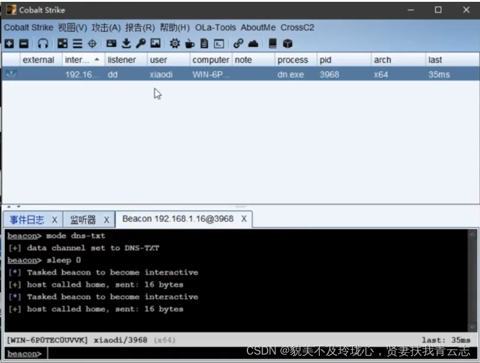Image resolution: width=480 pixels, height=363 pixels.
Task: Open the 视图(V) menu
Action: 72,28
